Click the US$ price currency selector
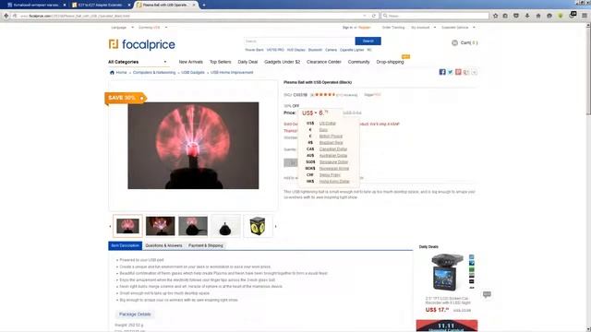 tap(309, 113)
